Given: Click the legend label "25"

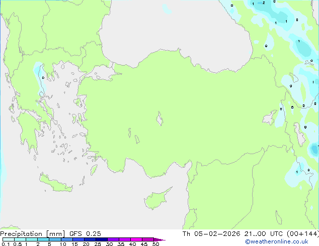Looking at the screenshot, I should pos(98,244).
